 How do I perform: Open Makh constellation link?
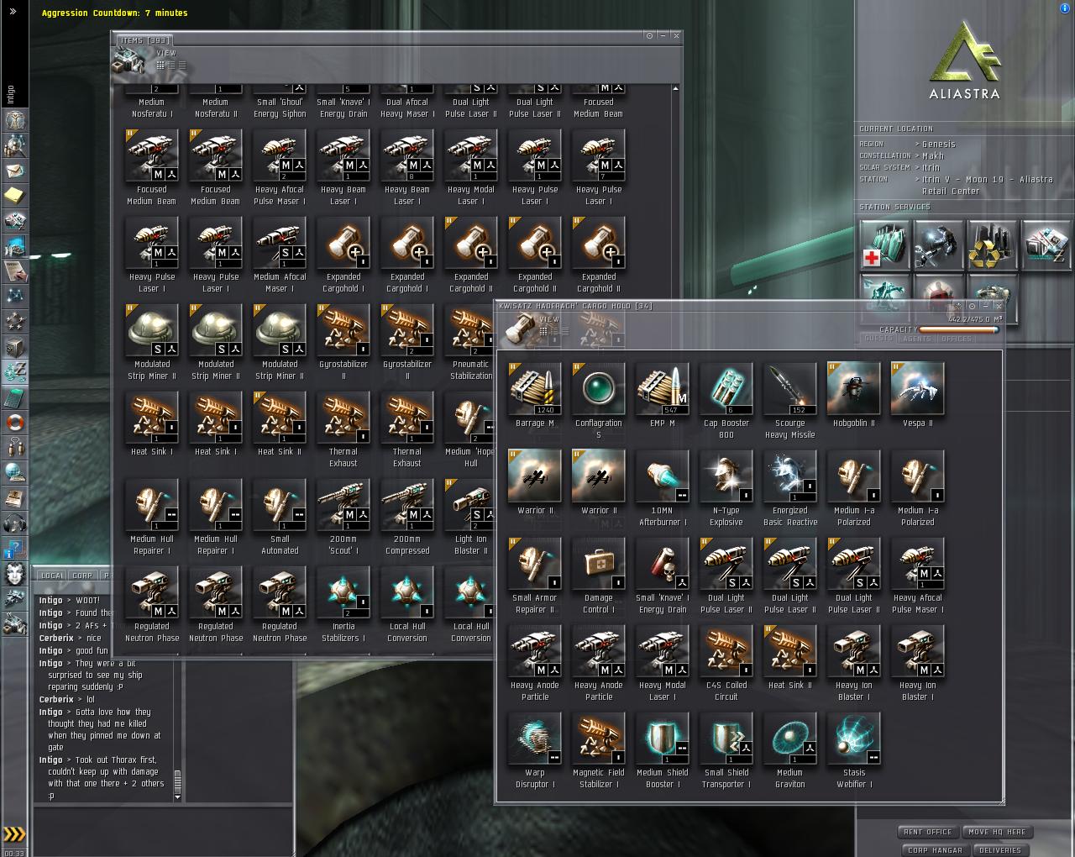point(933,155)
